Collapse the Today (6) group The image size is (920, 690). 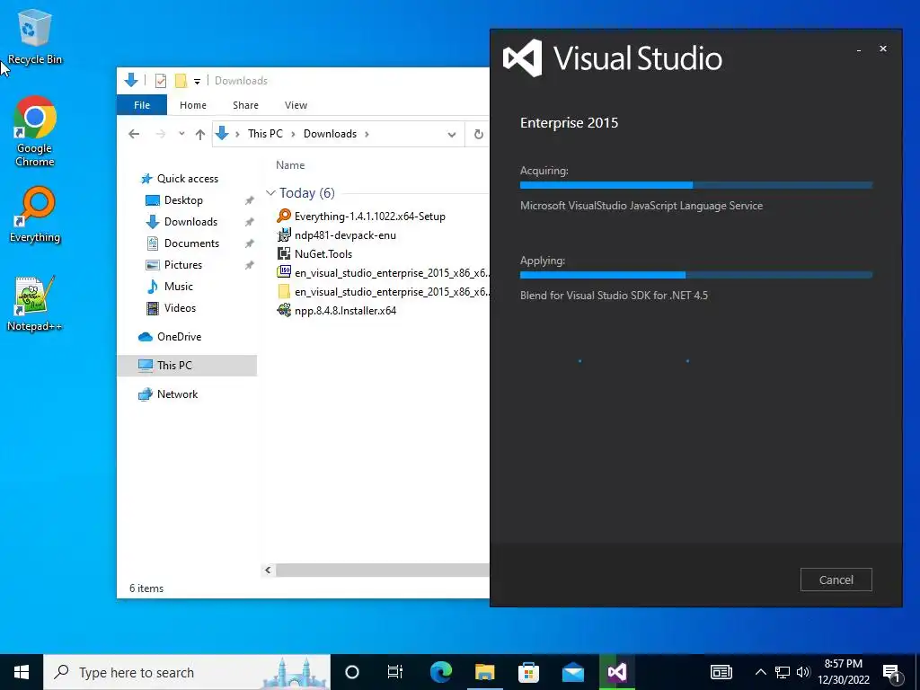point(270,193)
